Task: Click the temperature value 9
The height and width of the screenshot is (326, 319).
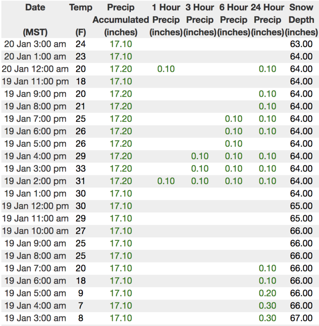Action: click(81, 294)
